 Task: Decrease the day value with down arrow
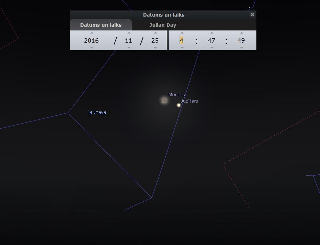156,48
